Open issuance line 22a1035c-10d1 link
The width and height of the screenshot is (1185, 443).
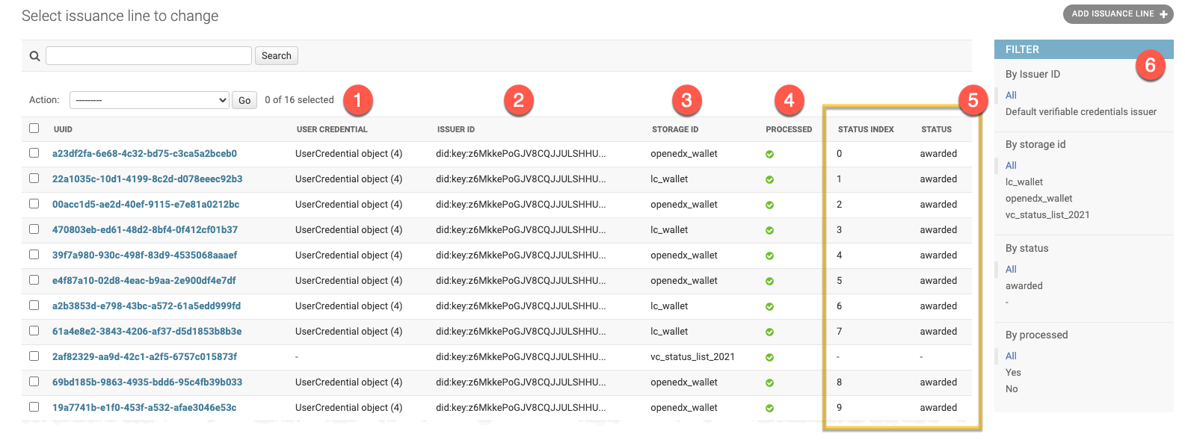(147, 179)
